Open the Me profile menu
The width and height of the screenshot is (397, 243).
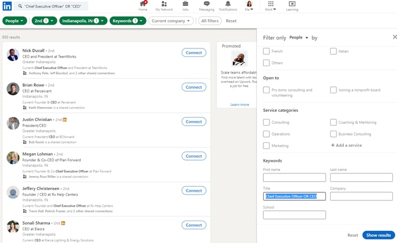(x=249, y=6)
